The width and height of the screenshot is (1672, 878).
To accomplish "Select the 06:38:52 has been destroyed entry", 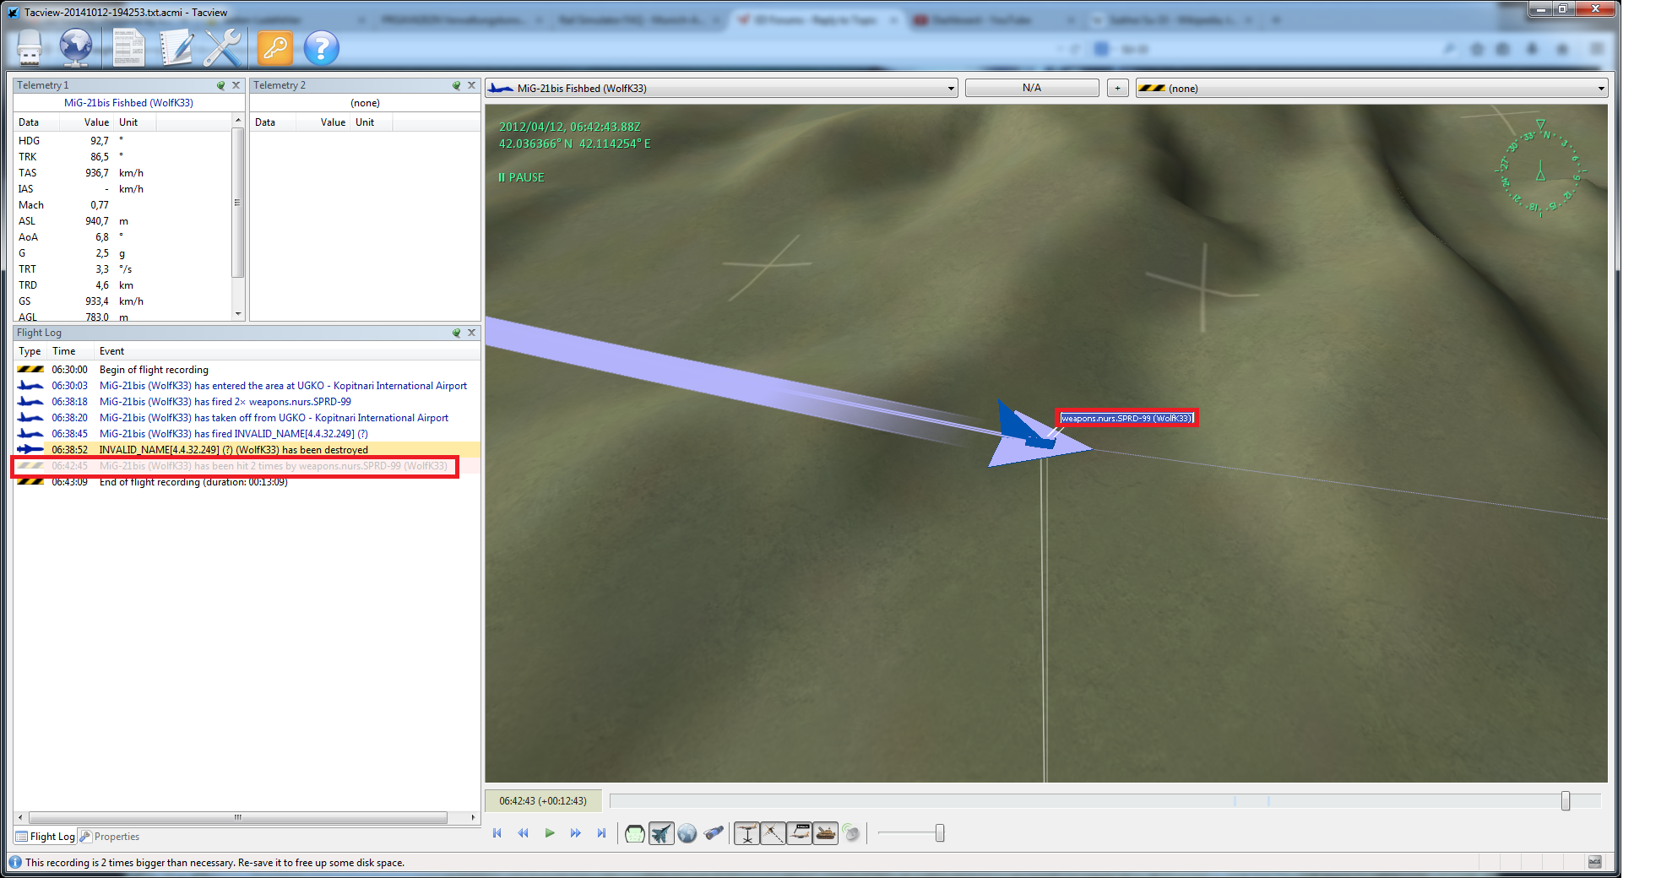I will tap(247, 450).
